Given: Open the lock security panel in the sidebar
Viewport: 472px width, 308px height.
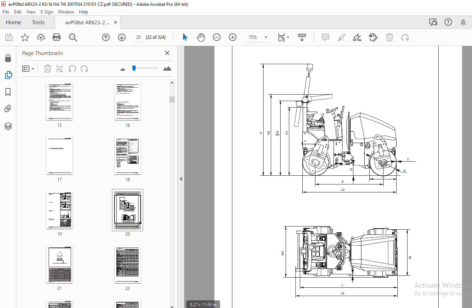Looking at the screenshot, I should [8, 58].
